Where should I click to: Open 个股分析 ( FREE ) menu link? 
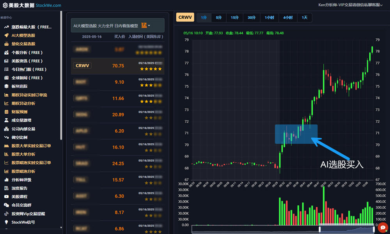pos(27,53)
